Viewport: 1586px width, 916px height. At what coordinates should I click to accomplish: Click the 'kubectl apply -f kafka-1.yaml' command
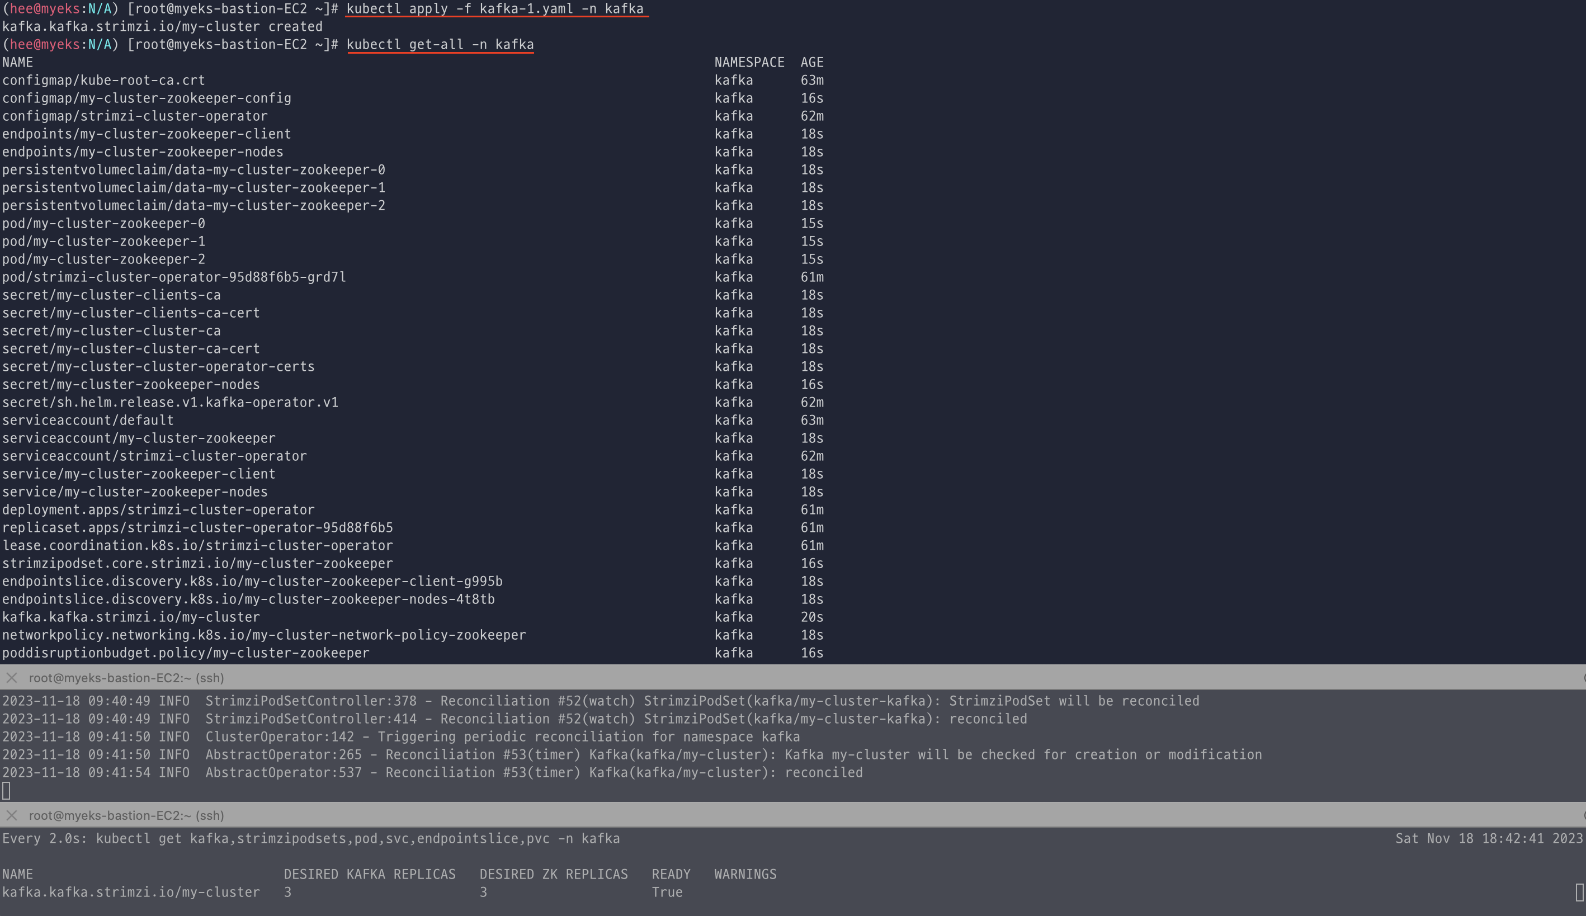coord(494,9)
